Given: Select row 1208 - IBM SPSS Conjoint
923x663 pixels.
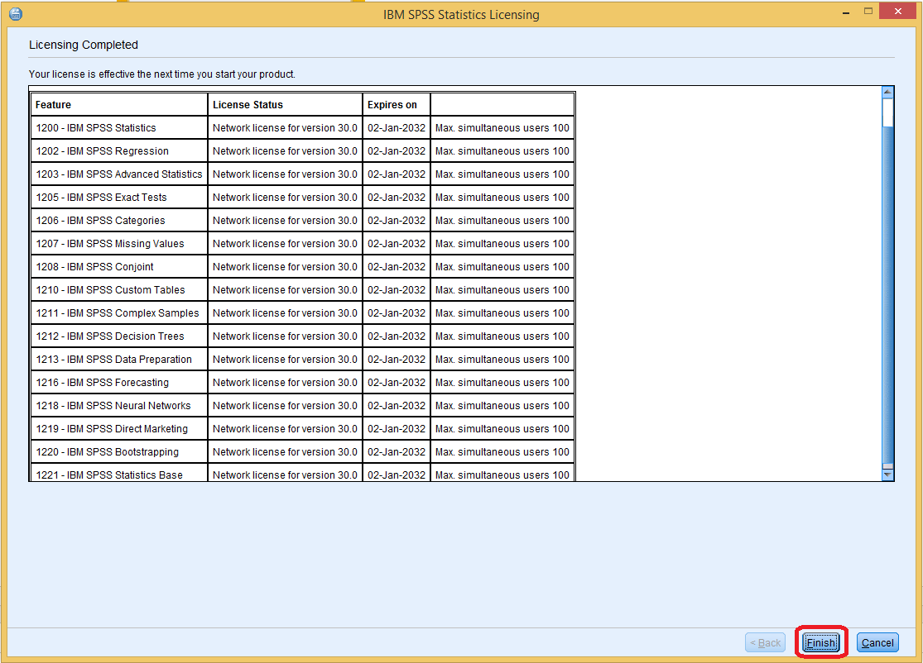Looking at the screenshot, I should click(303, 267).
